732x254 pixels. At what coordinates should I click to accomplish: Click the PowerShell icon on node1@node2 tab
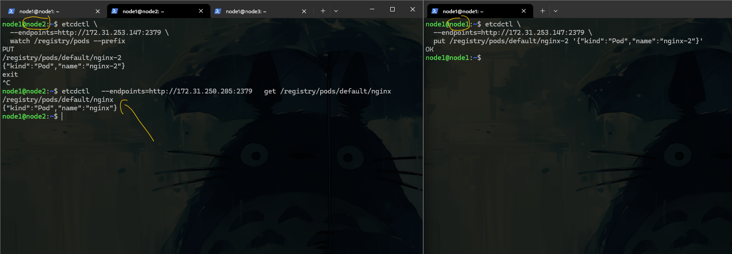(x=115, y=11)
